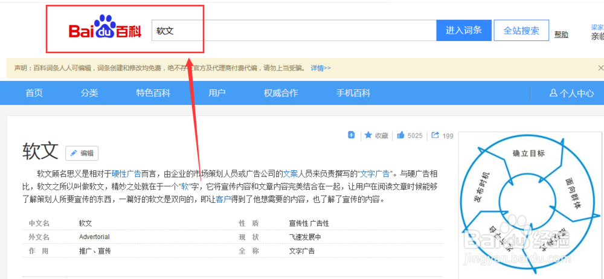This screenshot has width=604, height=279.
Task: Click the 全站搜索 button
Action: 521,30
